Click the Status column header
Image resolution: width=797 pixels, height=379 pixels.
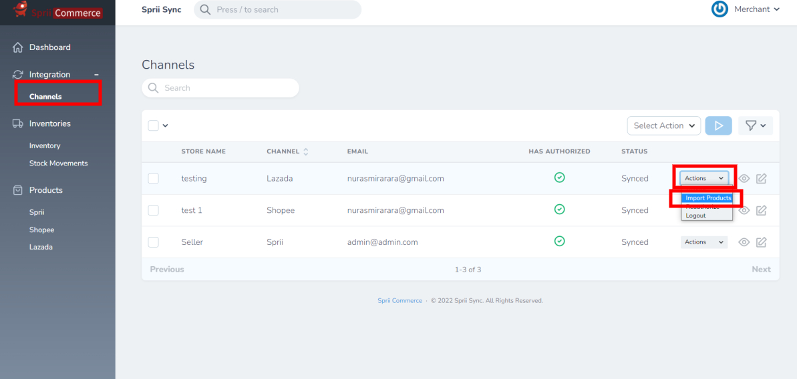pos(635,151)
